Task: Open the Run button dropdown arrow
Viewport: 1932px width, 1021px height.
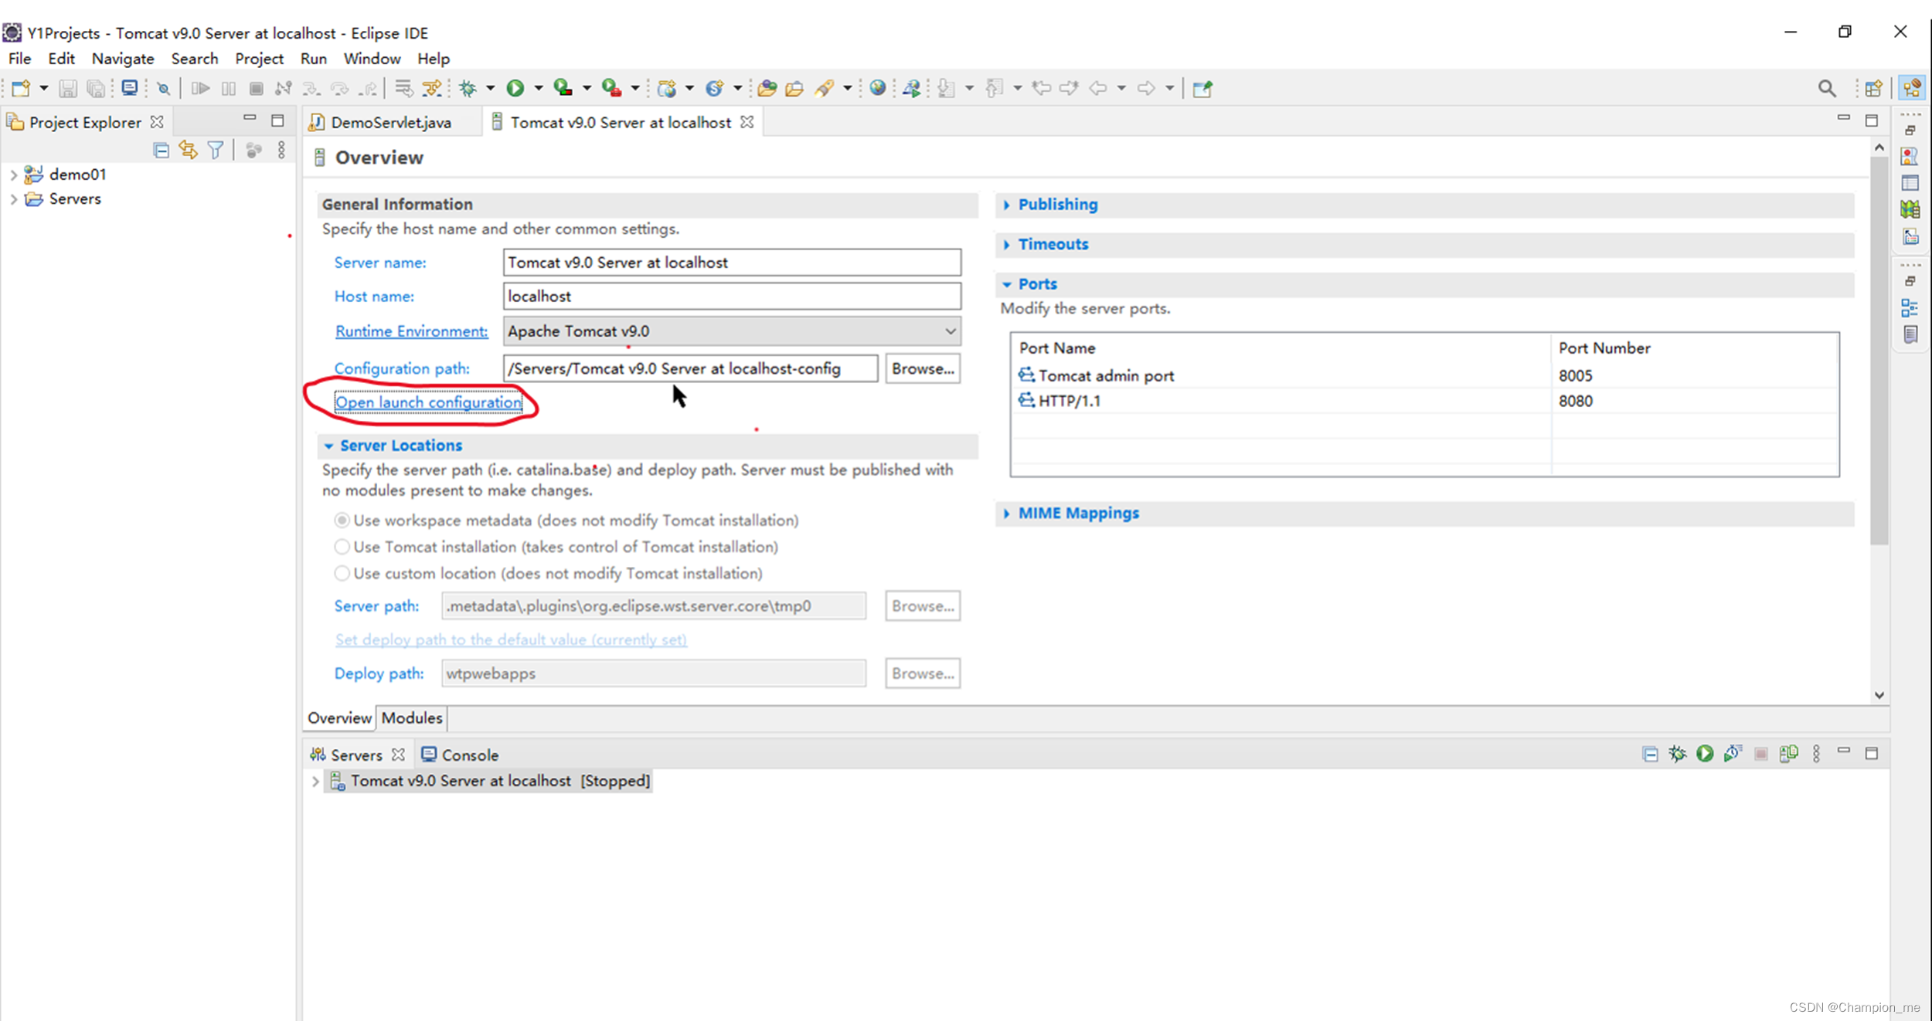Action: (538, 89)
